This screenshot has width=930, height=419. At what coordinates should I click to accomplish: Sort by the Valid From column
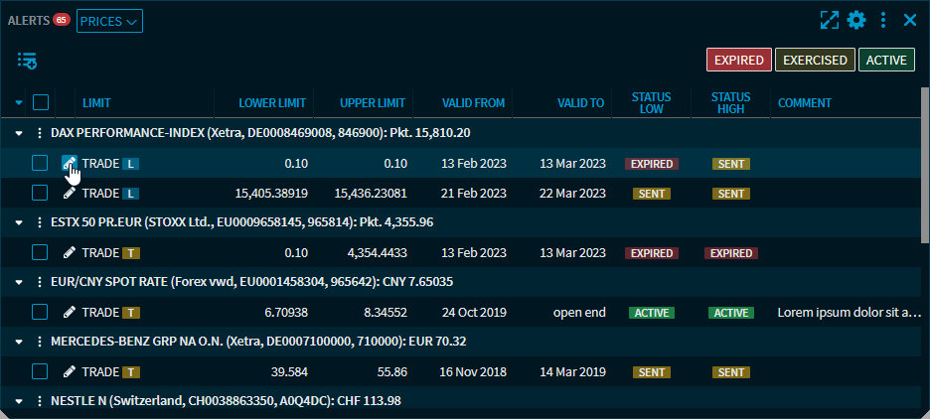point(473,103)
